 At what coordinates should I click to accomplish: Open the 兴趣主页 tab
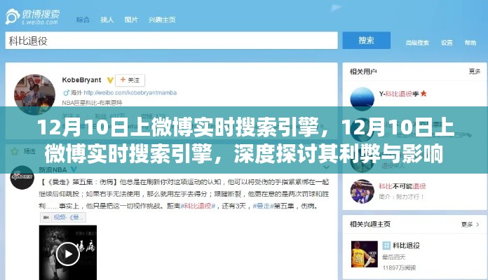pyautogui.click(x=162, y=20)
